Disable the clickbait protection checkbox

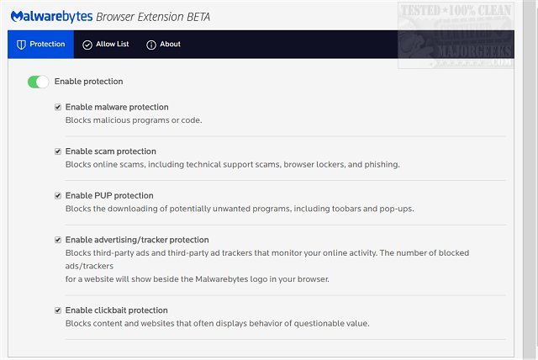57,310
